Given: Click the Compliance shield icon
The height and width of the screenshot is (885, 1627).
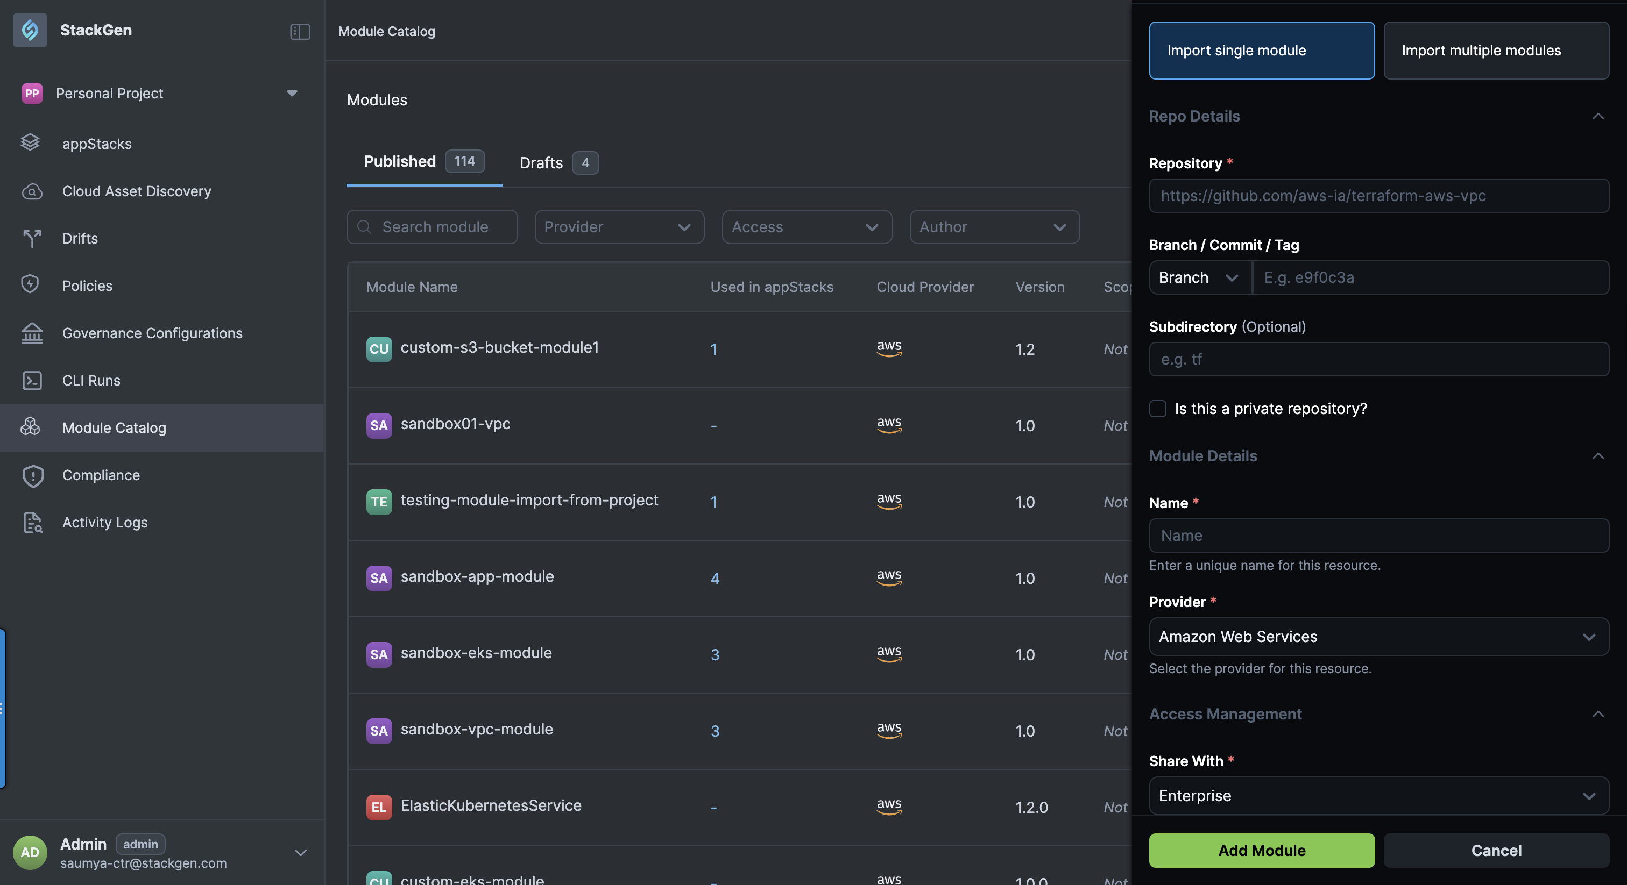Looking at the screenshot, I should pyautogui.click(x=32, y=475).
